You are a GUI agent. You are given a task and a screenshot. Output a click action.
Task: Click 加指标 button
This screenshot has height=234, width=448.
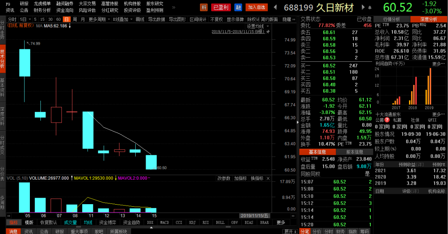click(x=240, y=179)
